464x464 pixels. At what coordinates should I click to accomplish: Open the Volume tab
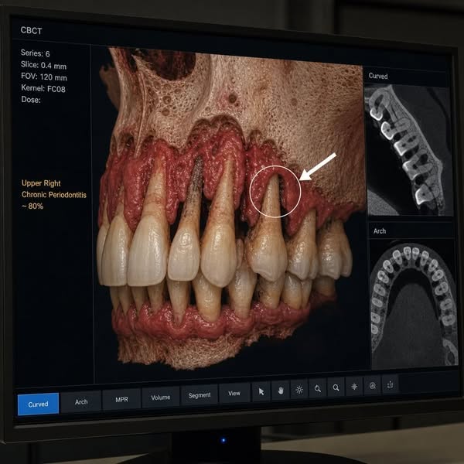pyautogui.click(x=161, y=397)
